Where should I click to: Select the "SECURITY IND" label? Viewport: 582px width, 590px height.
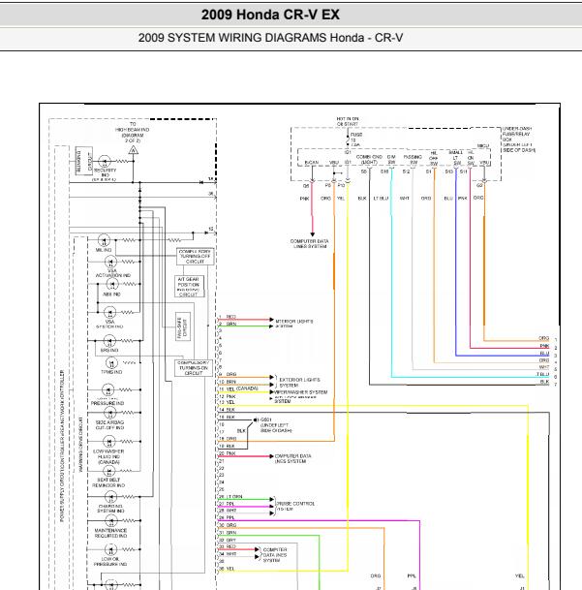(x=105, y=172)
